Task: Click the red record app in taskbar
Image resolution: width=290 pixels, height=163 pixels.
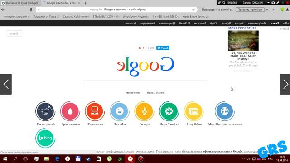Action: pyautogui.click(x=140, y=159)
